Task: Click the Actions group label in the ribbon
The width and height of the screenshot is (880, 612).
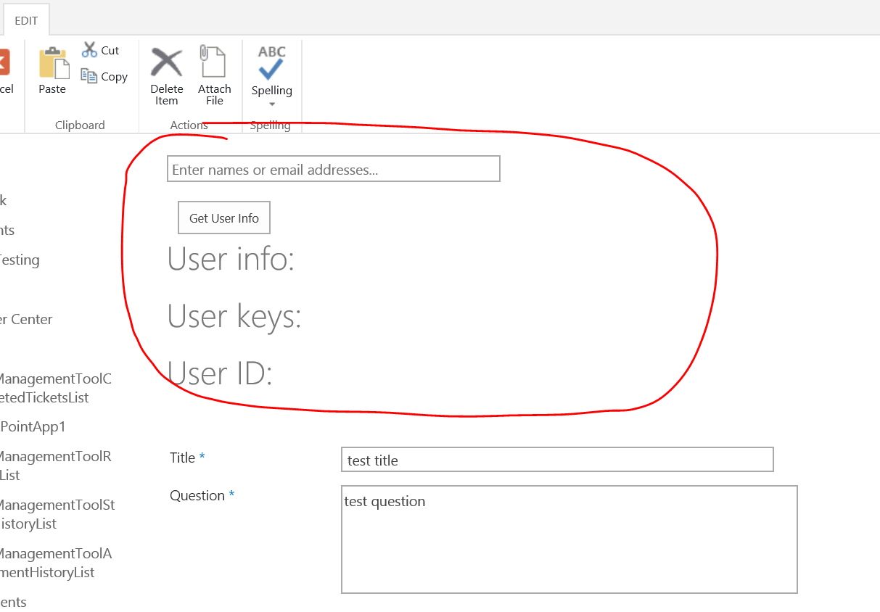Action: point(189,125)
